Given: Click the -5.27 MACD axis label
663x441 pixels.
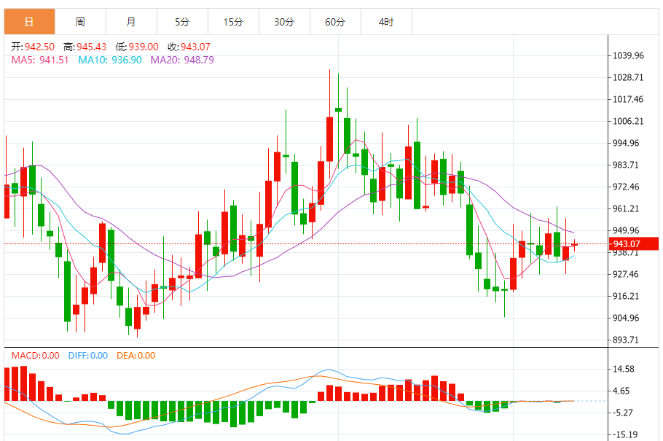Looking at the screenshot, I should (623, 413).
